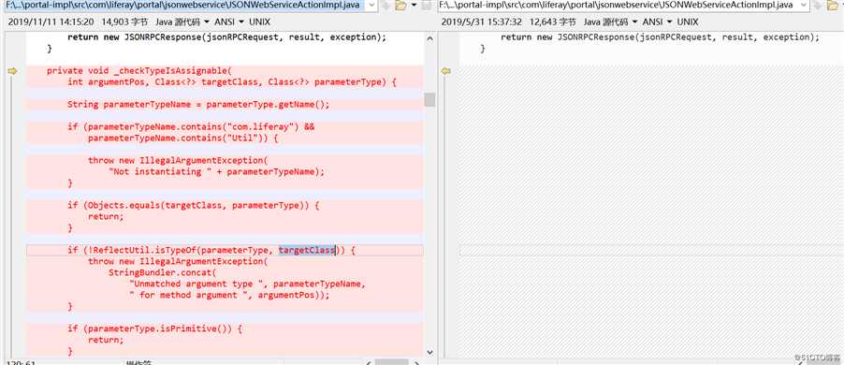The image size is (844, 365).
Task: Click left pane vertical scrollbar thumb
Action: 429,99
